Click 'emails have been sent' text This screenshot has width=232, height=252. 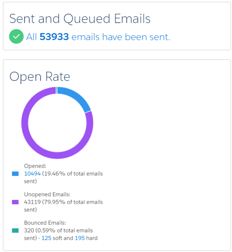pos(121,37)
